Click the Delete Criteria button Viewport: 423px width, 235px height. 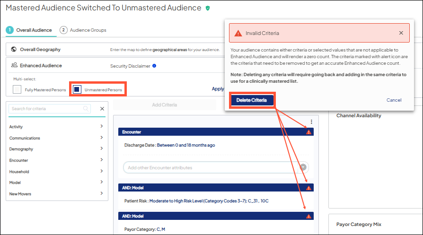[252, 100]
